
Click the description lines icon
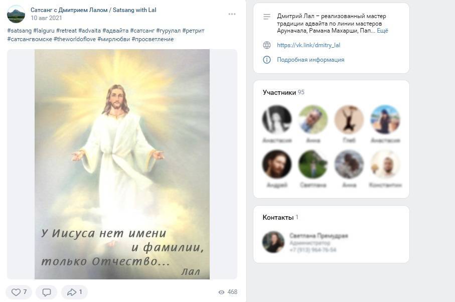pyautogui.click(x=267, y=17)
